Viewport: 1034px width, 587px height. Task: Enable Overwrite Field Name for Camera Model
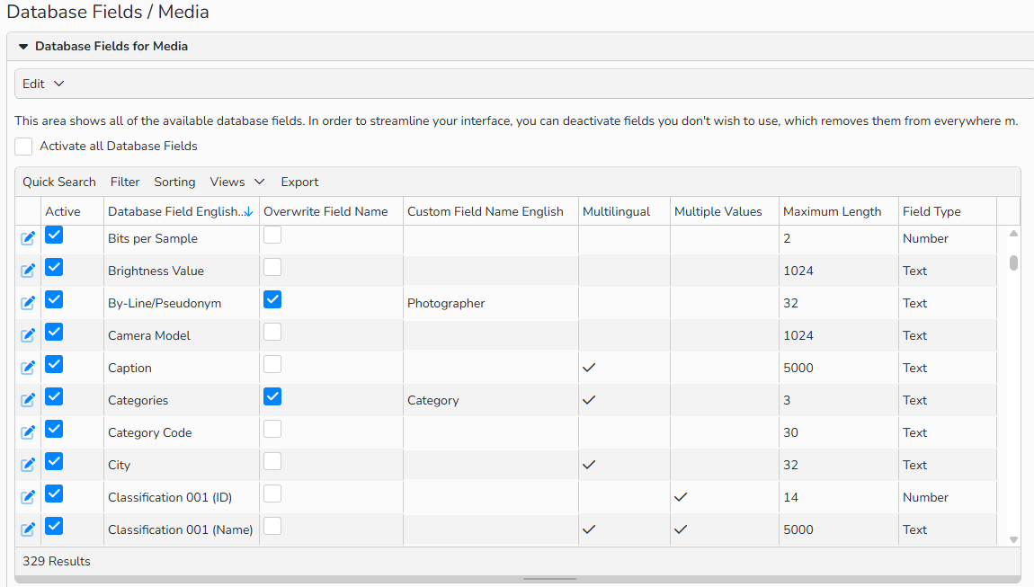point(272,332)
